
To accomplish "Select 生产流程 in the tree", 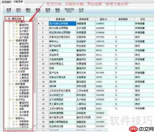I will coord(24,28).
